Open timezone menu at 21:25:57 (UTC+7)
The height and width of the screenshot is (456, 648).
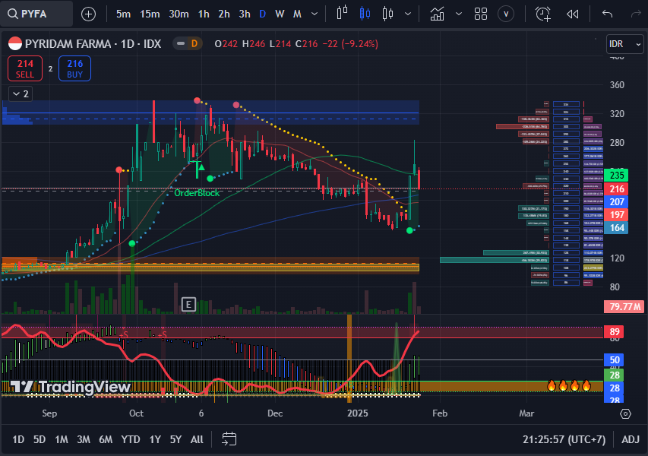(x=564, y=439)
